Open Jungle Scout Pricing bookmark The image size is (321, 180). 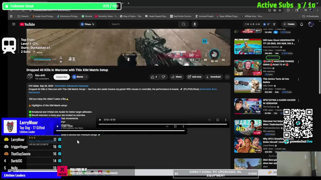pyautogui.click(x=43, y=16)
